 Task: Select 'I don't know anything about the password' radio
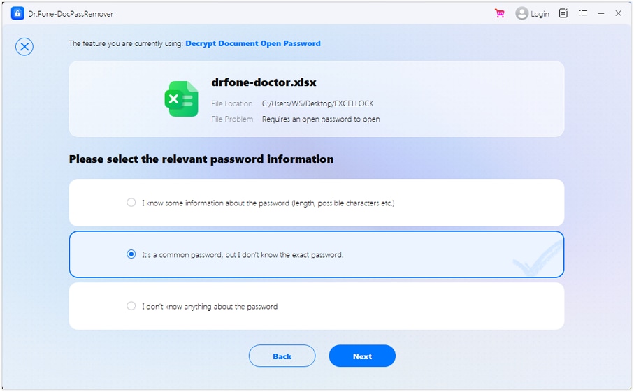[x=131, y=306]
